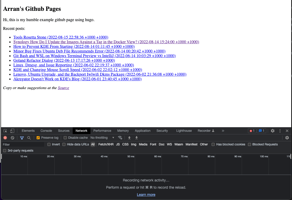The width and height of the screenshot is (292, 200).
Task: Clear the network log
Action: pyautogui.click(x=12, y=138)
